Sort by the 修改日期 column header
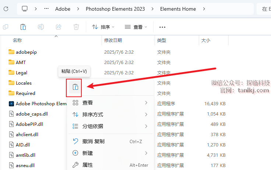The height and width of the screenshot is (170, 271). 113,40
